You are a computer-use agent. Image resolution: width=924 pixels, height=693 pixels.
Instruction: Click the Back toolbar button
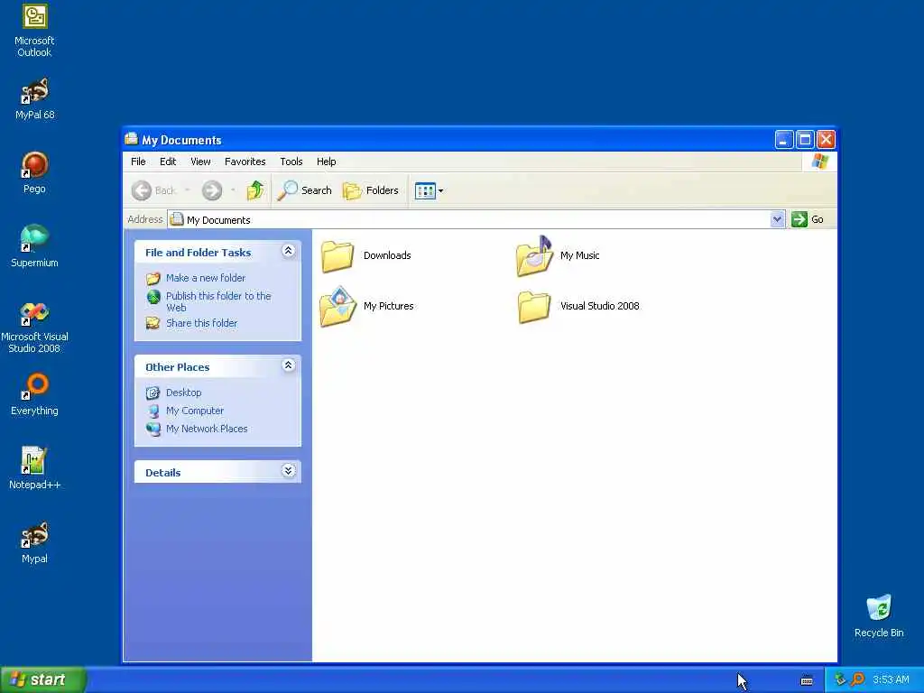pyautogui.click(x=153, y=190)
